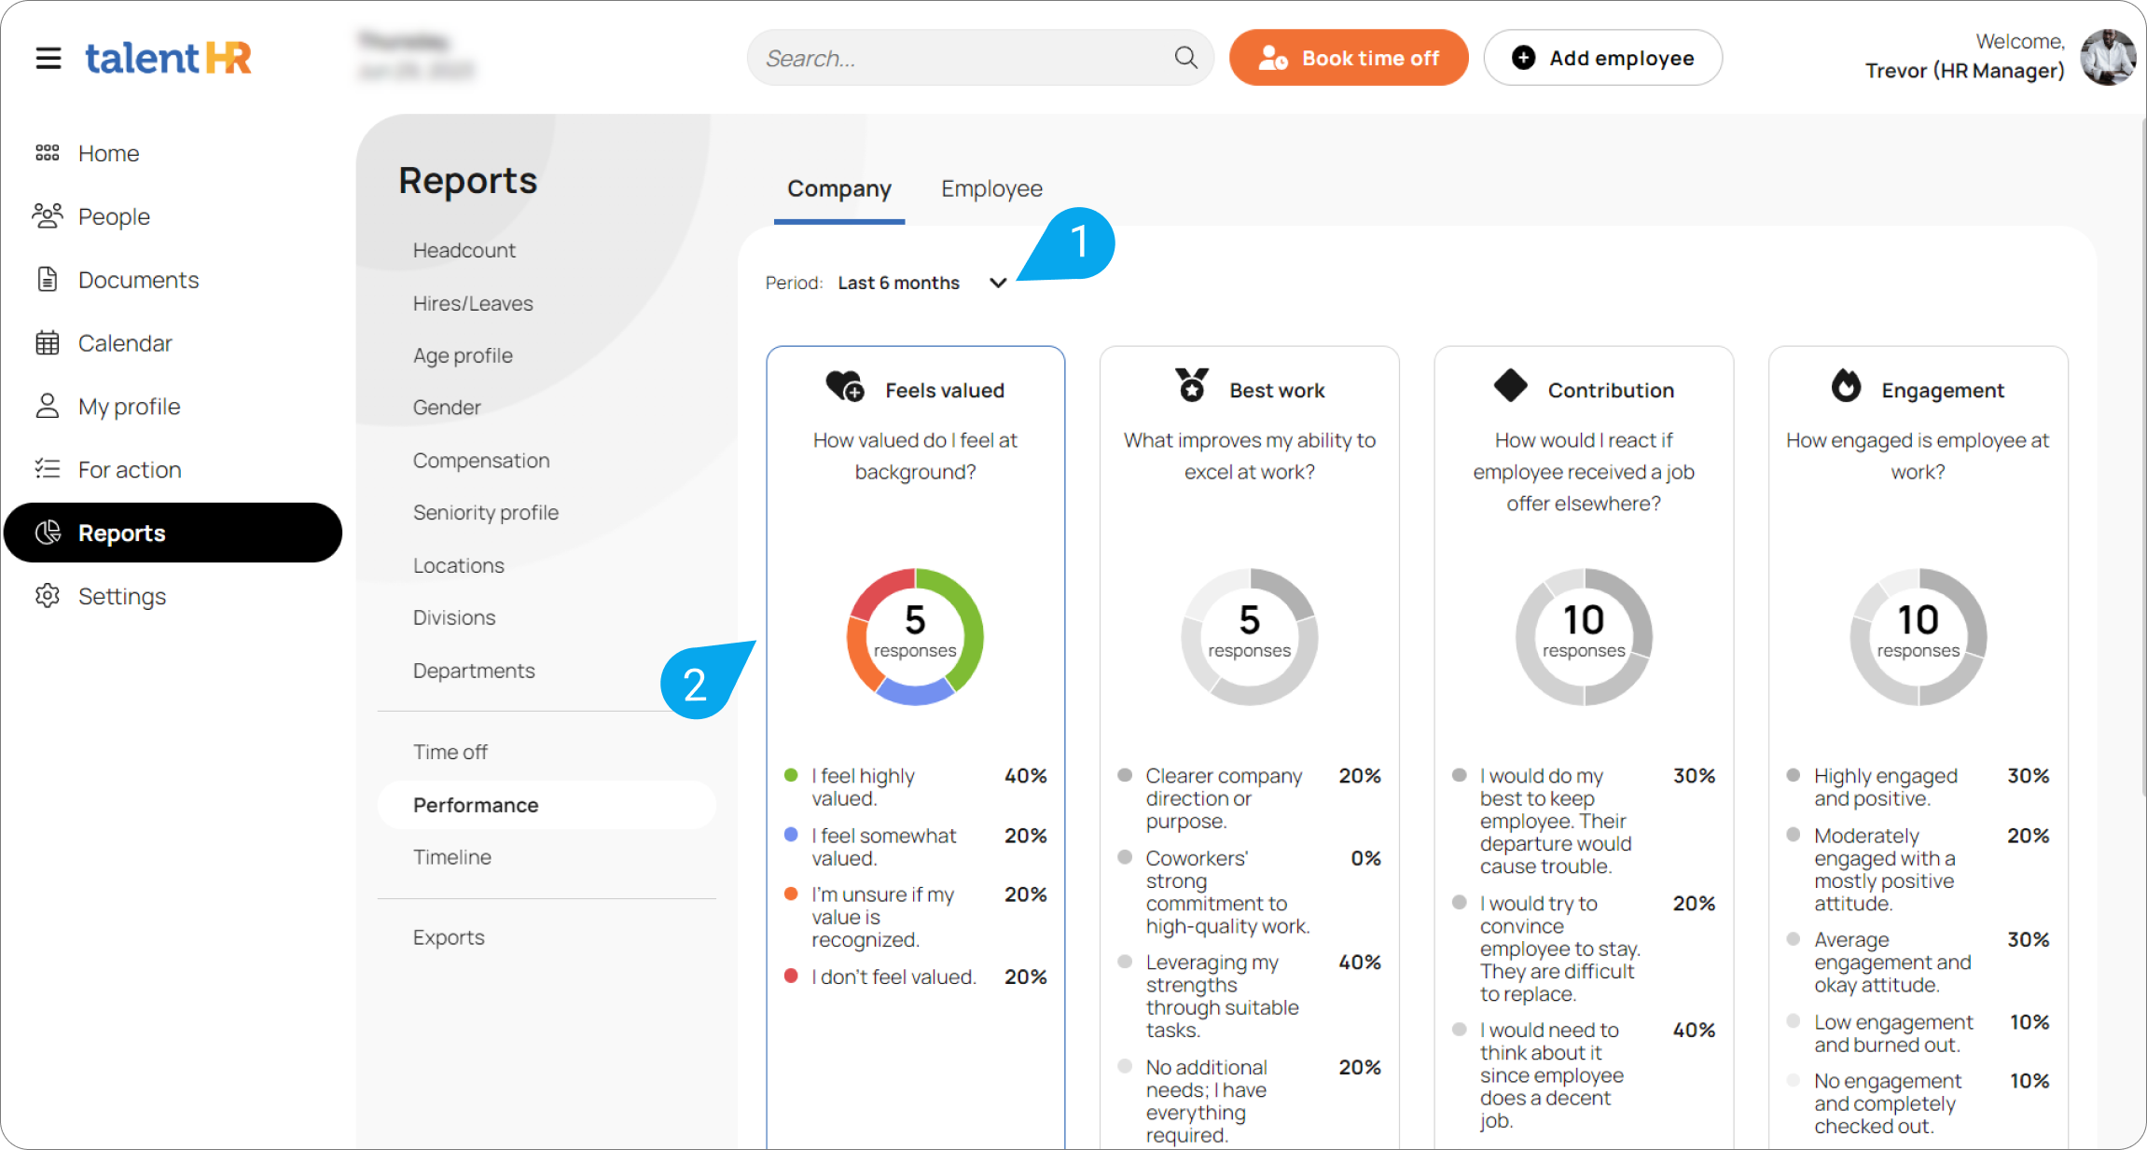Open the user profile avatar
Viewport: 2147px width, 1150px height.
coord(2108,57)
